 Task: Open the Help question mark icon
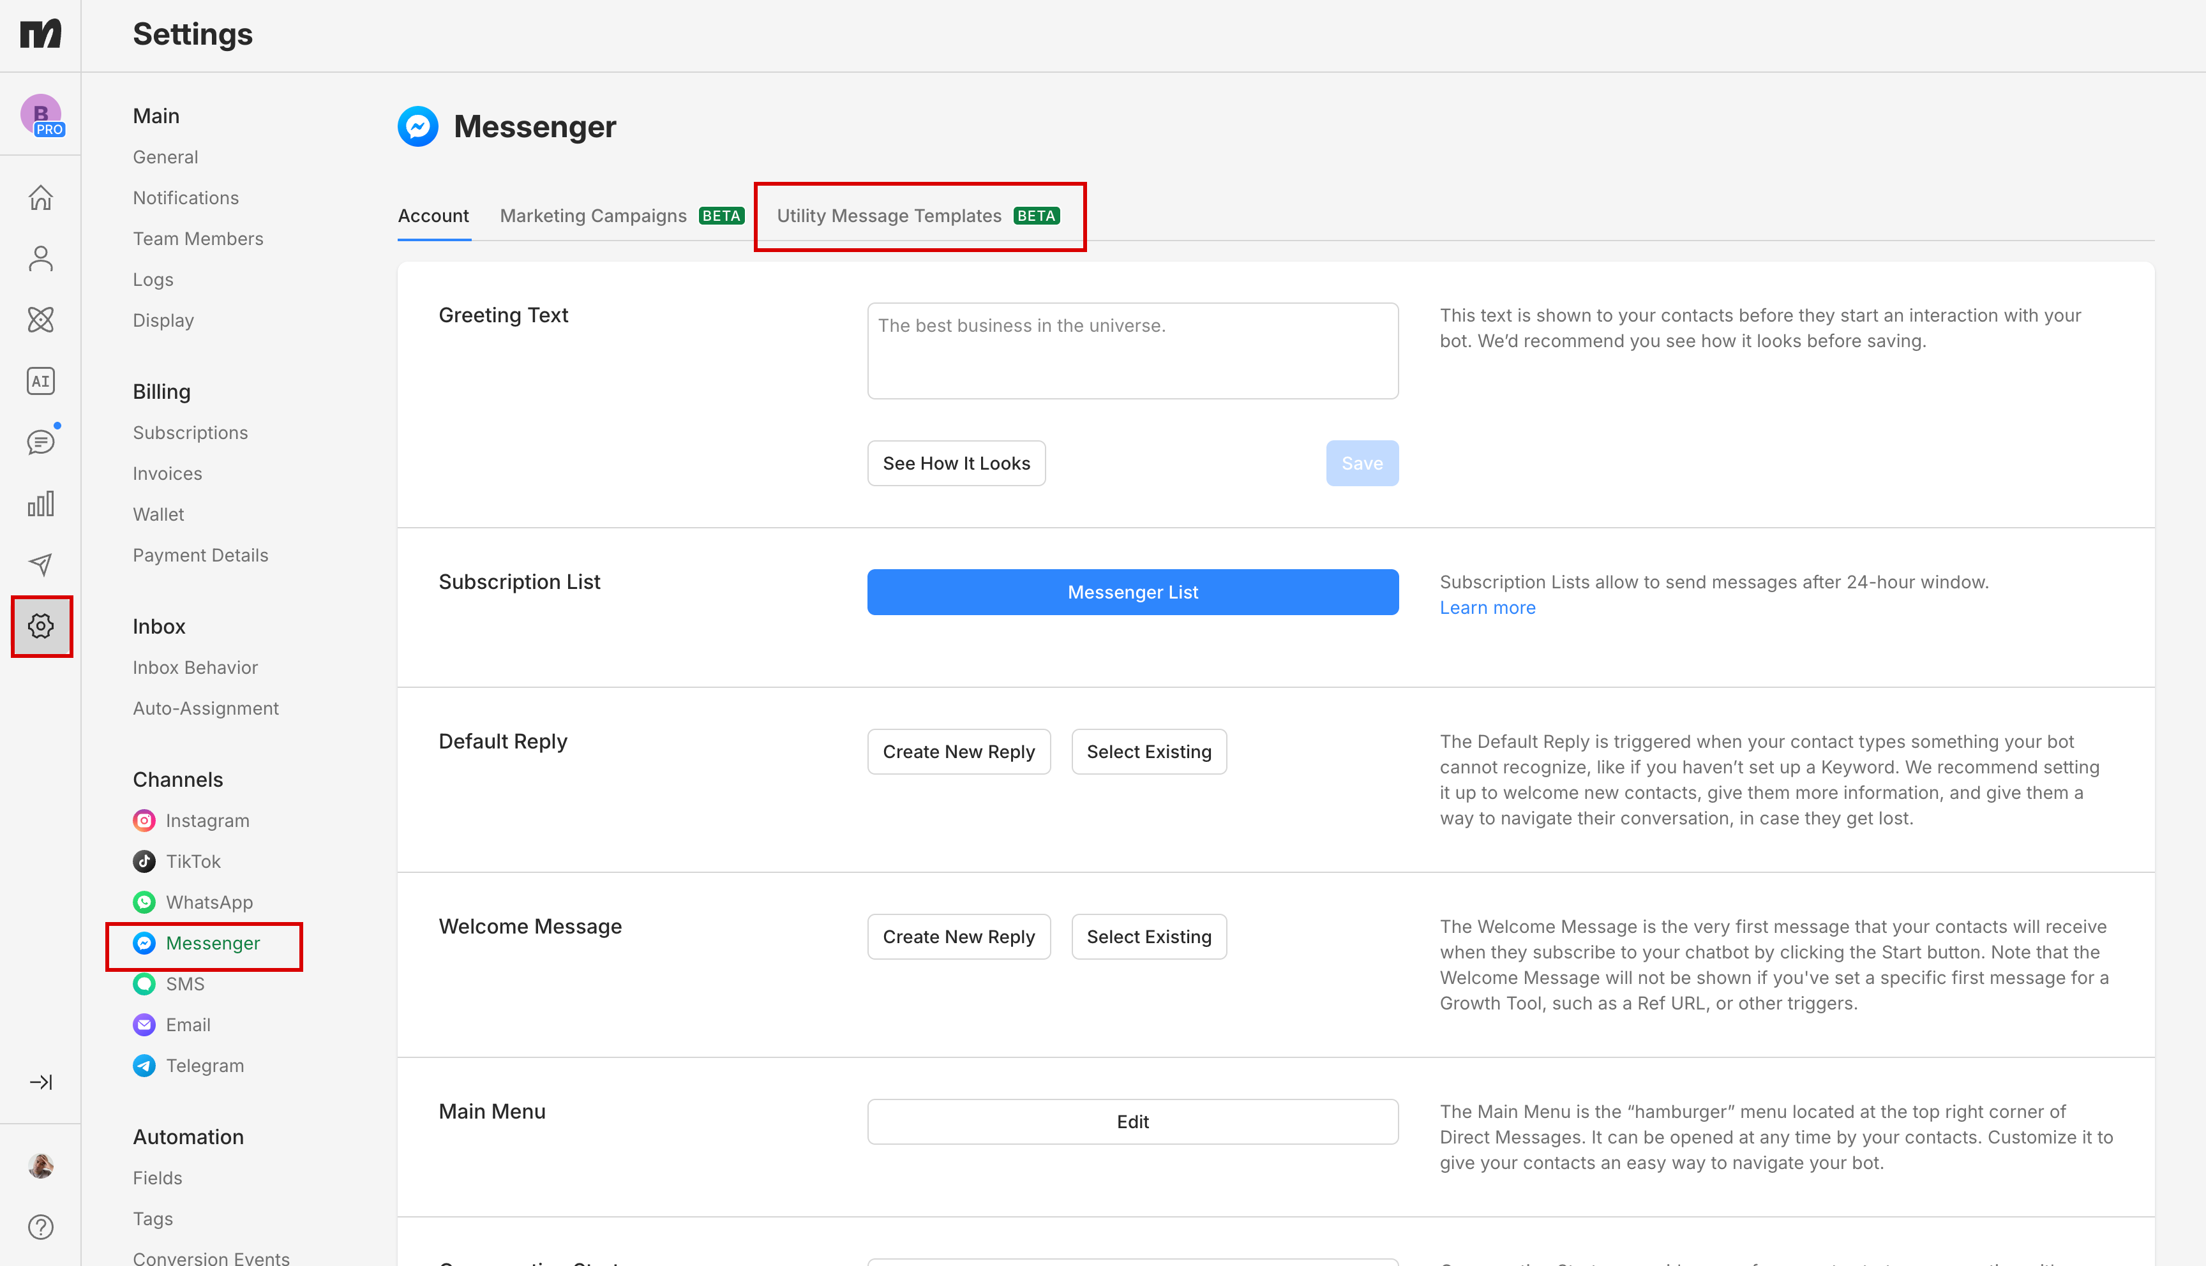pyautogui.click(x=40, y=1227)
